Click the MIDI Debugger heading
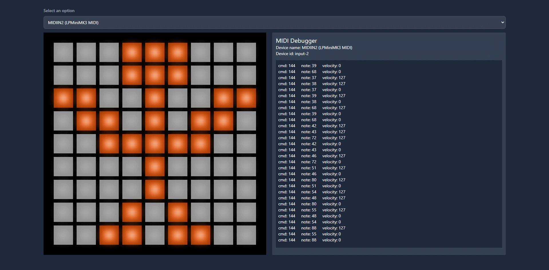Screen dimensions: 549x270 tap(296, 41)
